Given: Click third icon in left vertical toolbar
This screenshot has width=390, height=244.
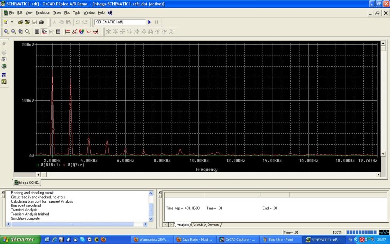Looking at the screenshot, I should (4, 60).
